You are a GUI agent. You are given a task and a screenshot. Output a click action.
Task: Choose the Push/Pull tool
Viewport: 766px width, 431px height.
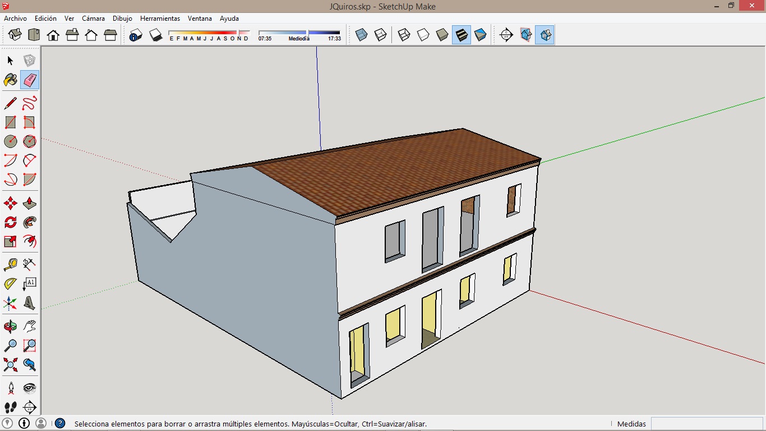coord(30,203)
